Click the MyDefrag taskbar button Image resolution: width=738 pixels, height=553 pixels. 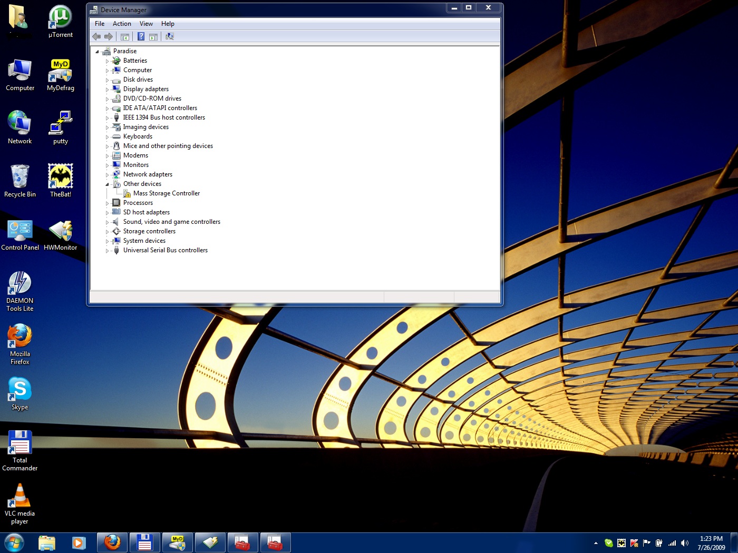178,542
